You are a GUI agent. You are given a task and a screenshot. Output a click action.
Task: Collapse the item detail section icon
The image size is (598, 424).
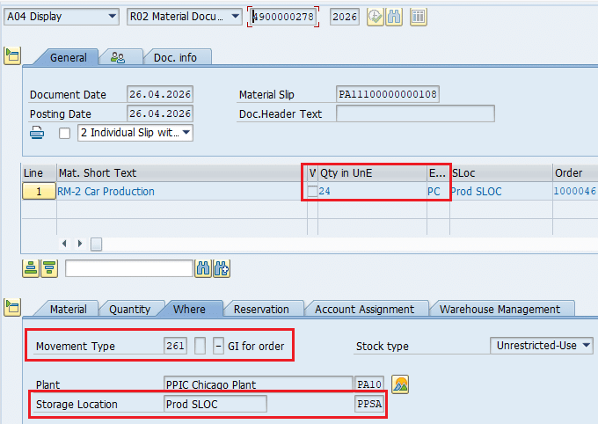11,307
